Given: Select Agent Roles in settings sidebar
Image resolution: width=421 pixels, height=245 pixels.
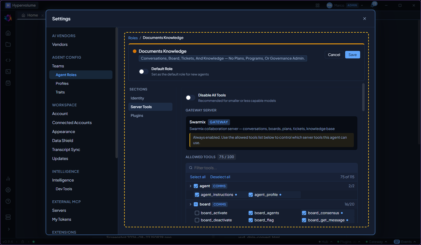Looking at the screenshot, I should point(81,75).
